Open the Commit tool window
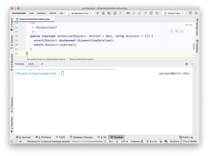Screen dimensions: 209x156 coord(12,42)
